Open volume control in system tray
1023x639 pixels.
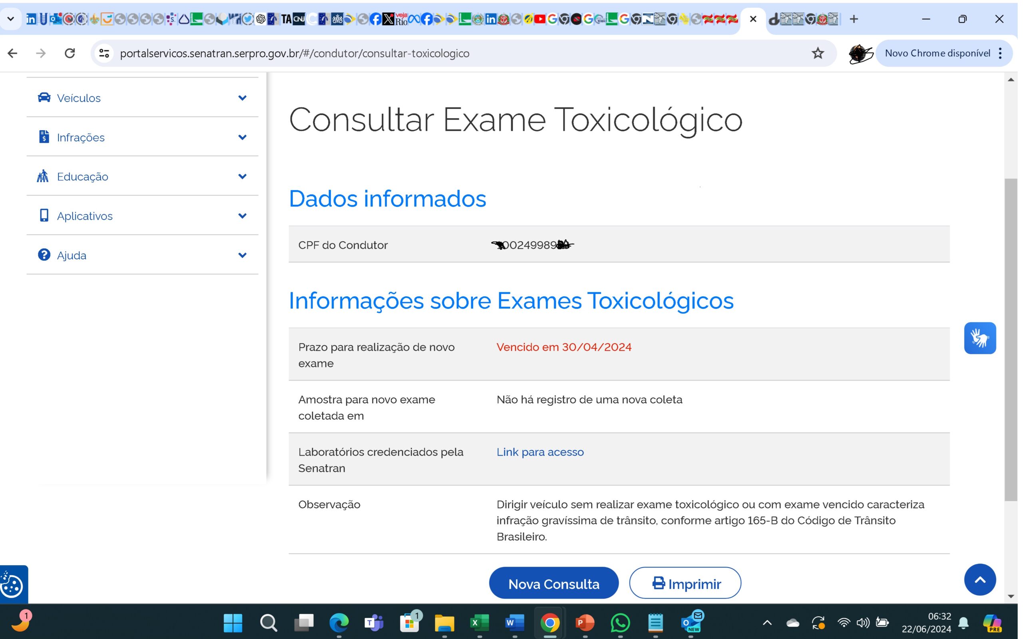coord(863,623)
